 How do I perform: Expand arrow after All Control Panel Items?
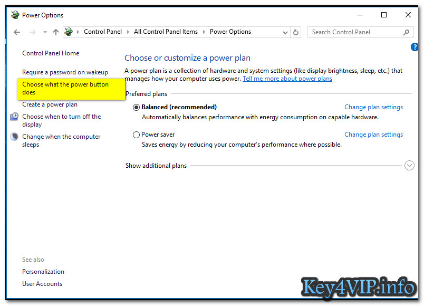tap(204, 32)
